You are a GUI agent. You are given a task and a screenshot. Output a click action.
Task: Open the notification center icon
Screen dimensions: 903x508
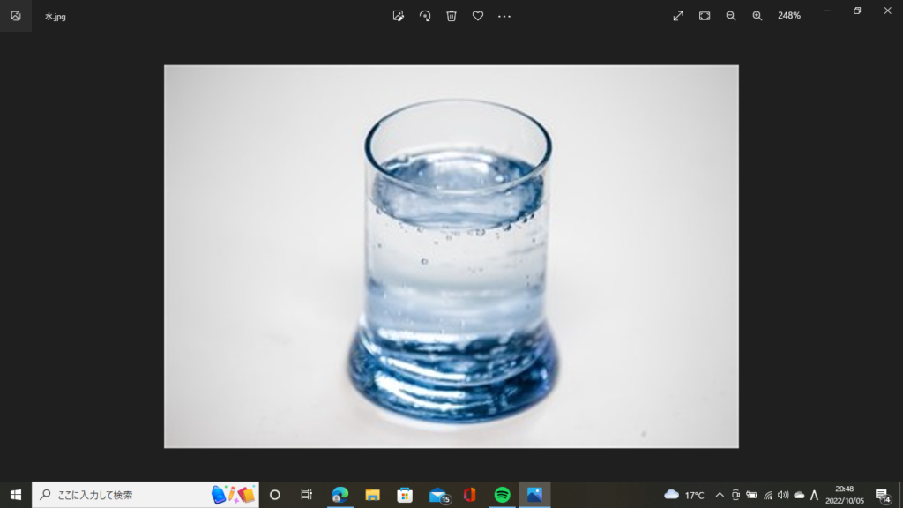click(883, 495)
